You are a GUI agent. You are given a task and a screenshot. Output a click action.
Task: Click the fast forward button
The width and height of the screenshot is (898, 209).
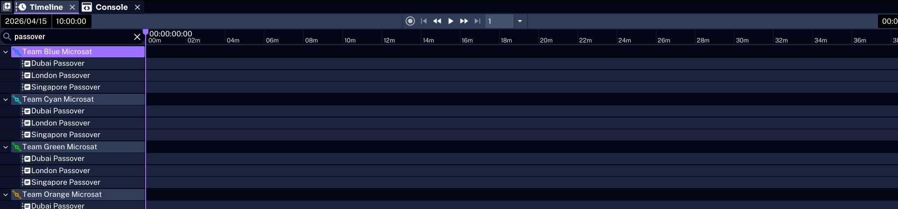pos(464,21)
